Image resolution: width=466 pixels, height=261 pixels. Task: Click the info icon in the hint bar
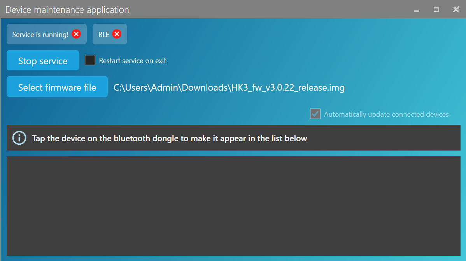[19, 138]
